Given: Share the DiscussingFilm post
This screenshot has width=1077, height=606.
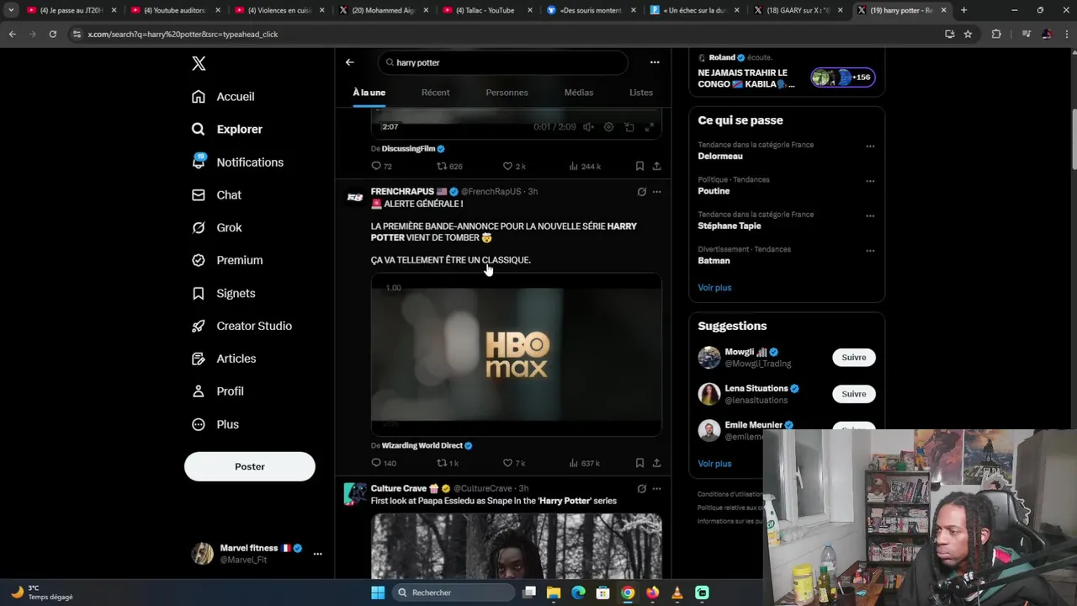Looking at the screenshot, I should click(x=656, y=167).
